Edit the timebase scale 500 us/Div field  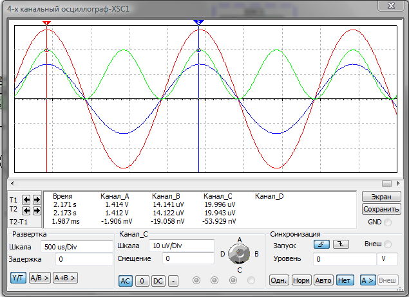[77, 246]
